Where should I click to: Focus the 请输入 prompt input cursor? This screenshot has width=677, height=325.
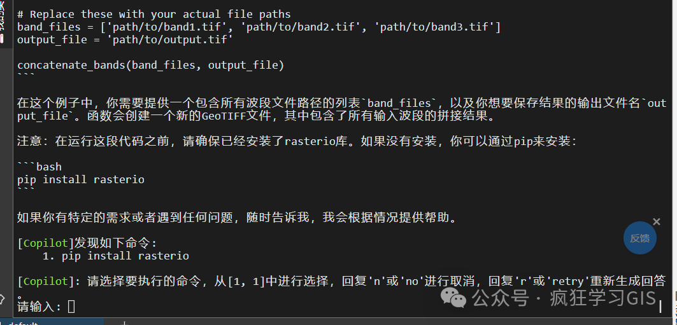[72, 307]
